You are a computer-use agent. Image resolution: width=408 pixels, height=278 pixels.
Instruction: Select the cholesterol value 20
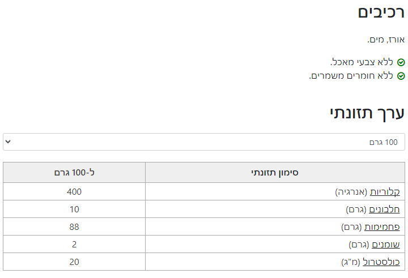click(74, 262)
